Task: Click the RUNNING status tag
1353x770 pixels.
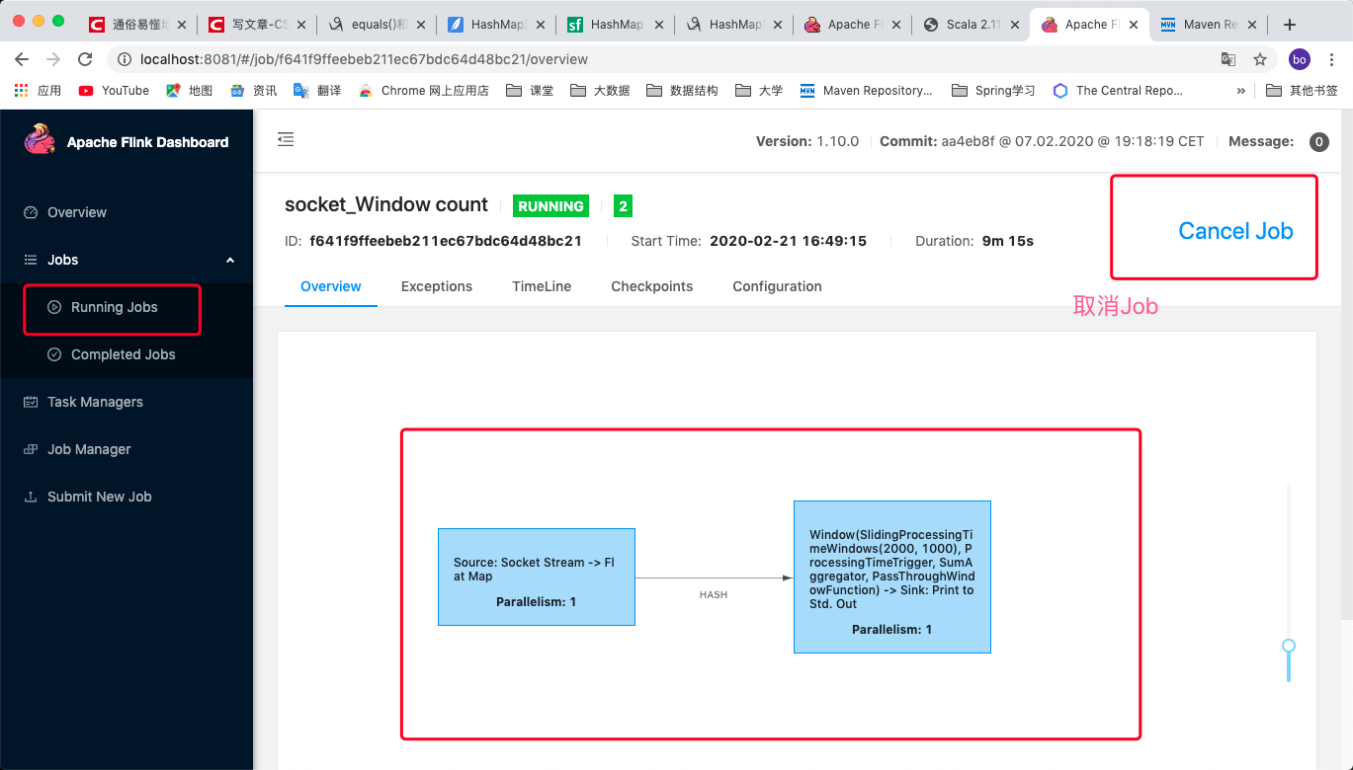Action: coord(550,206)
